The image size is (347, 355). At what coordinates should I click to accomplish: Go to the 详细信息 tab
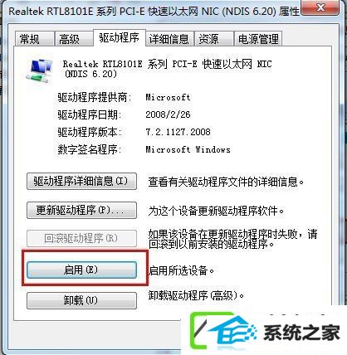coord(169,39)
